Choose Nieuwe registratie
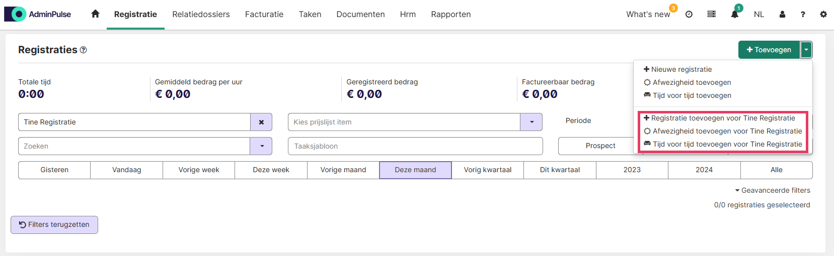Image resolution: width=834 pixels, height=256 pixels. click(677, 69)
